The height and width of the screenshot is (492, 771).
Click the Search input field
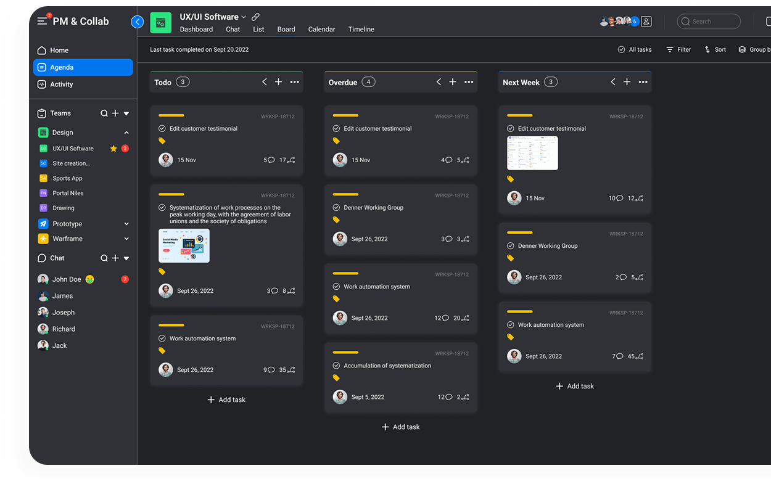[x=709, y=22]
